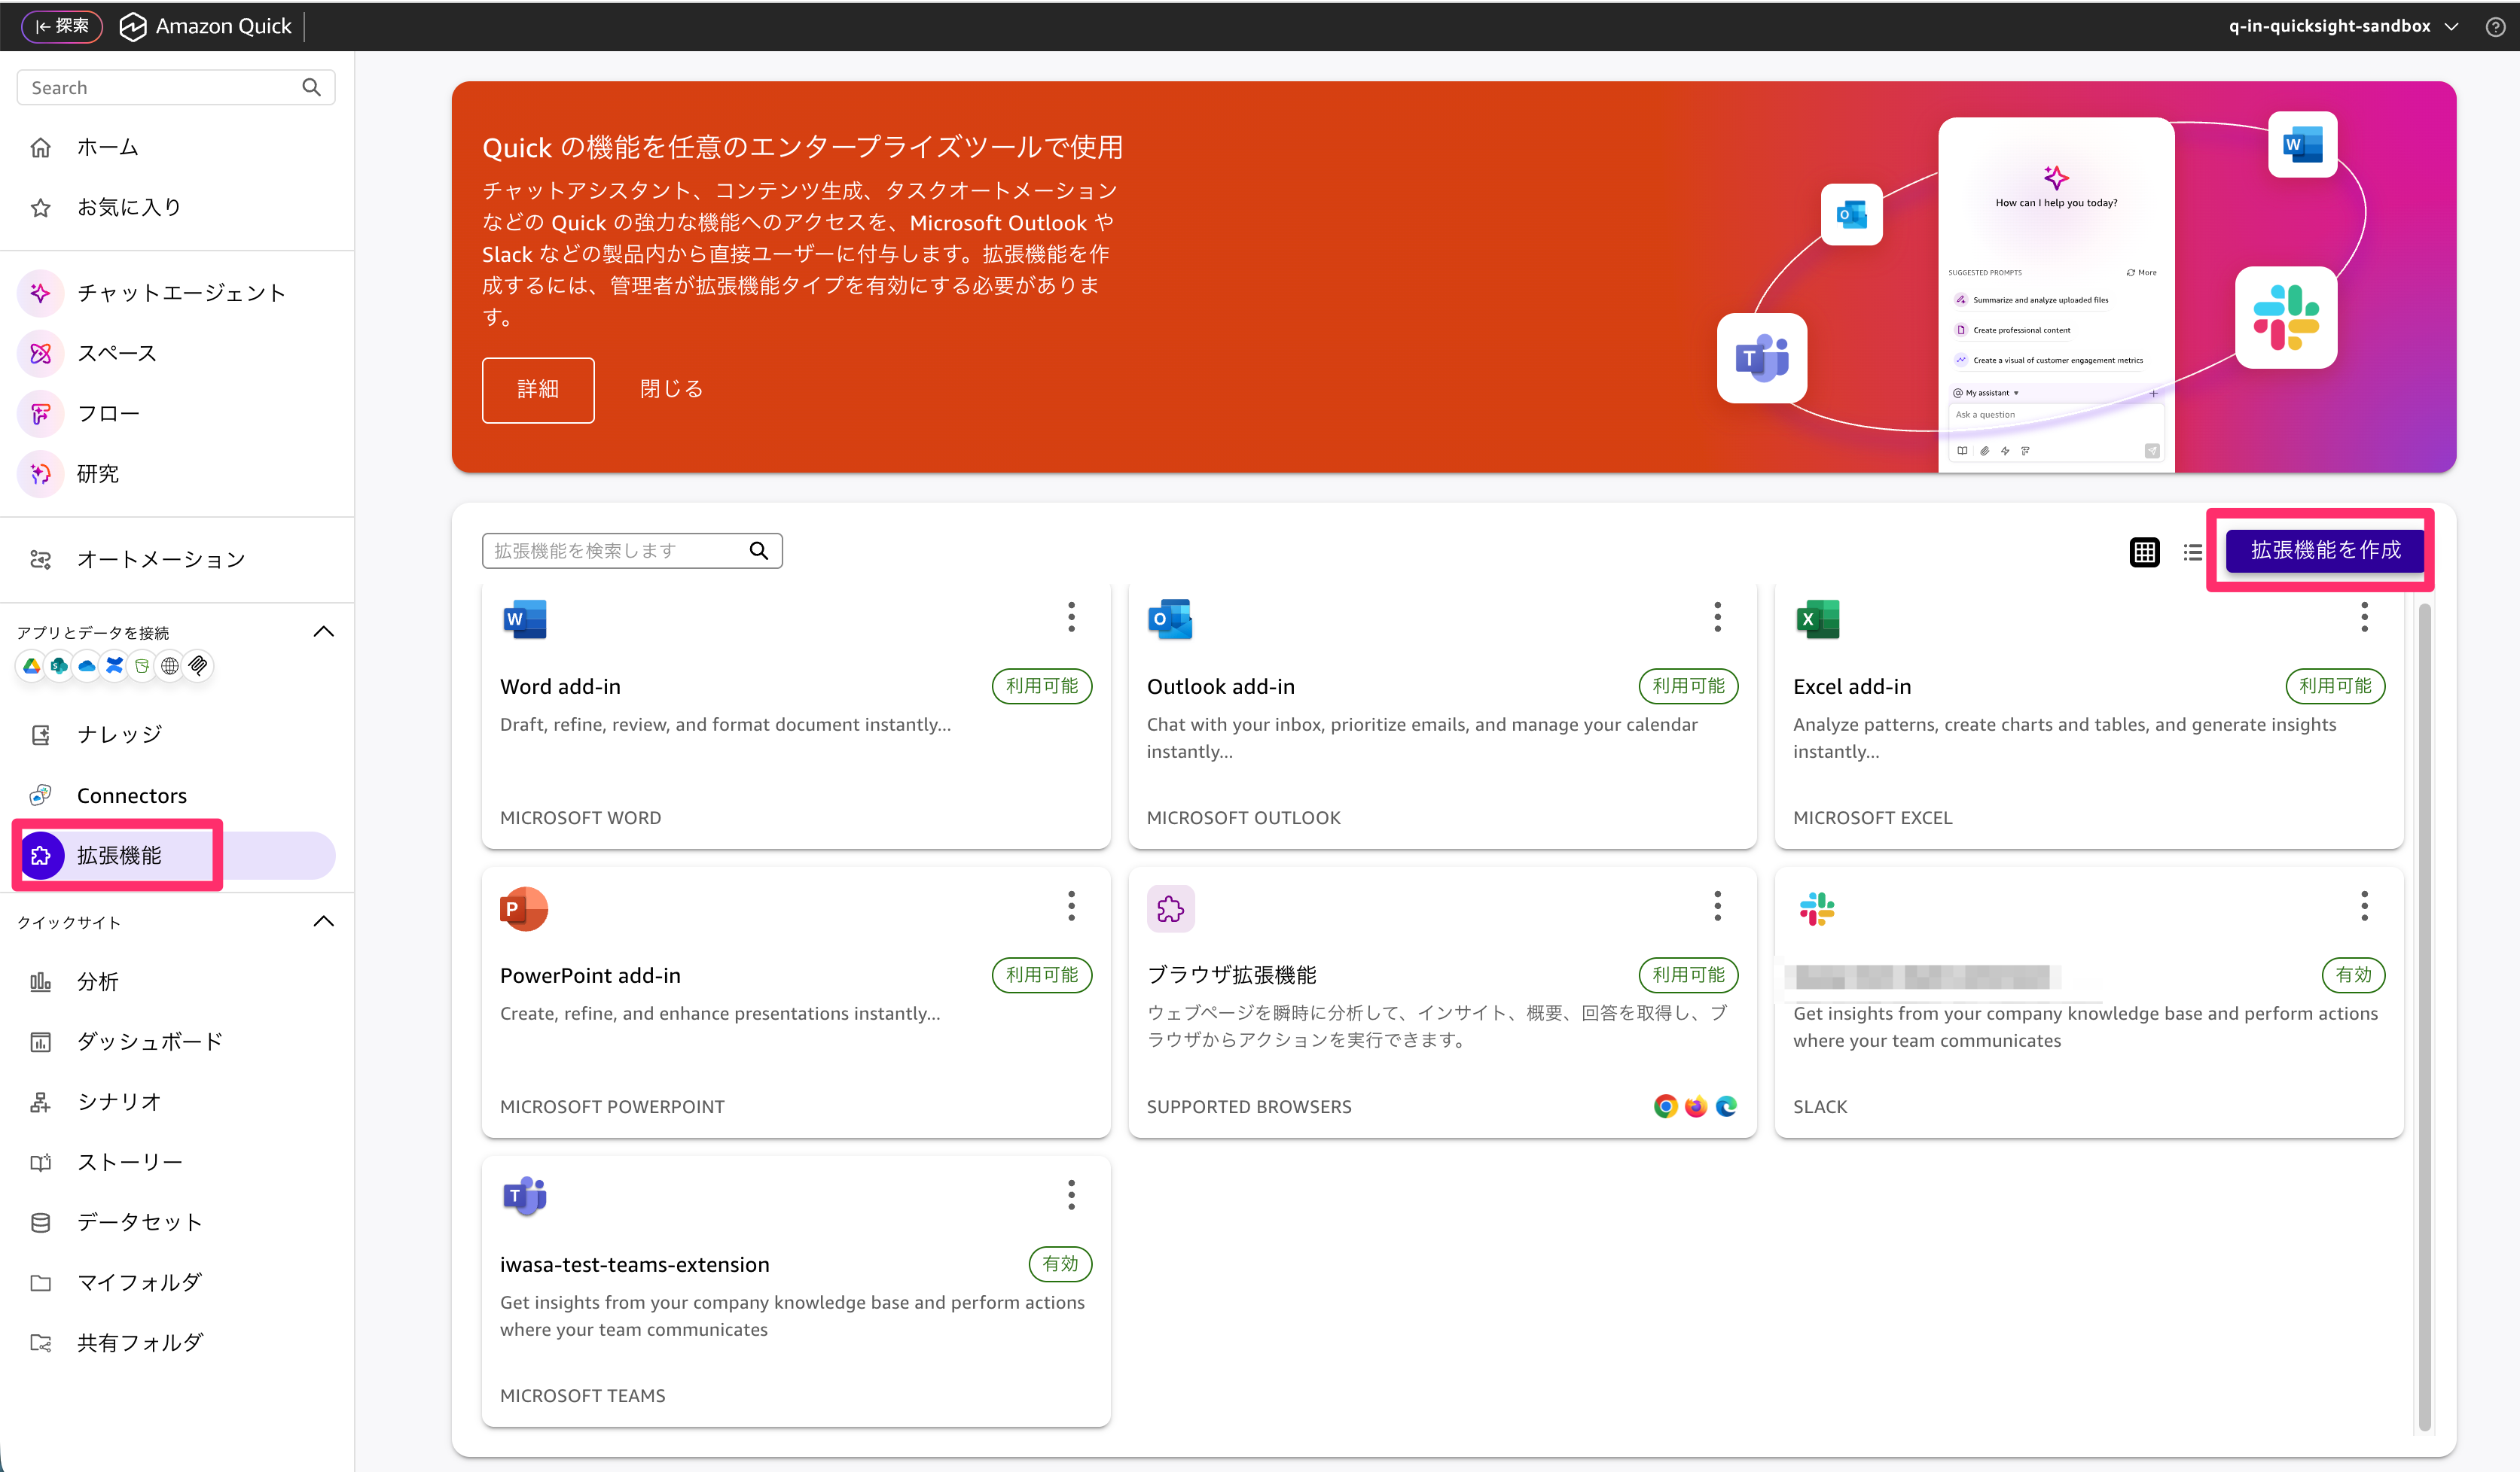The width and height of the screenshot is (2520, 1472).
Task: Dismiss banner with 閉じる
Action: [x=671, y=389]
